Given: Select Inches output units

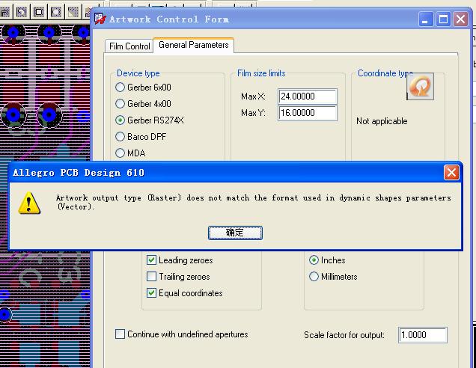Looking at the screenshot, I should (314, 260).
